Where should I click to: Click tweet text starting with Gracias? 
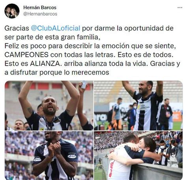tap(92, 50)
